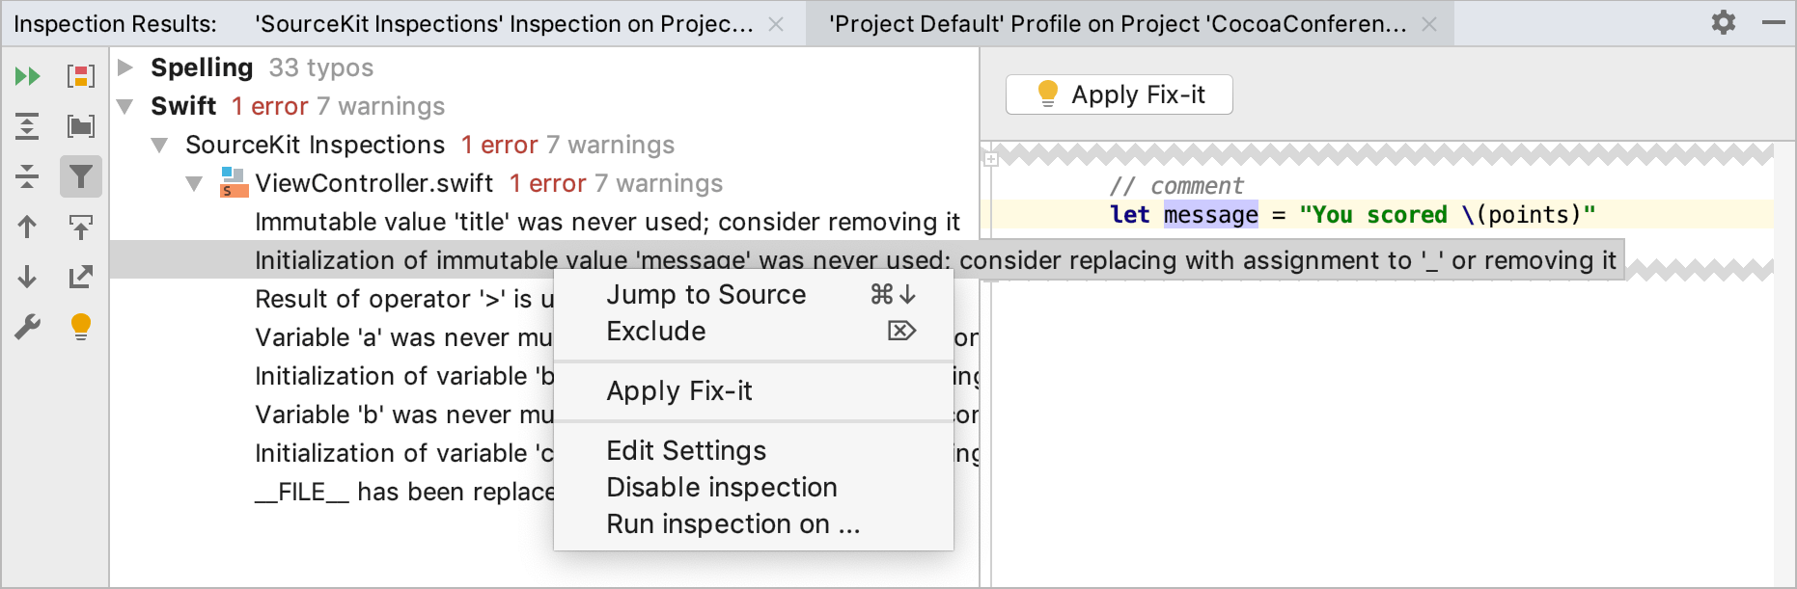Image resolution: width=1797 pixels, height=589 pixels.
Task: Collapse the SourceKit Inspections node
Action: coord(160,145)
